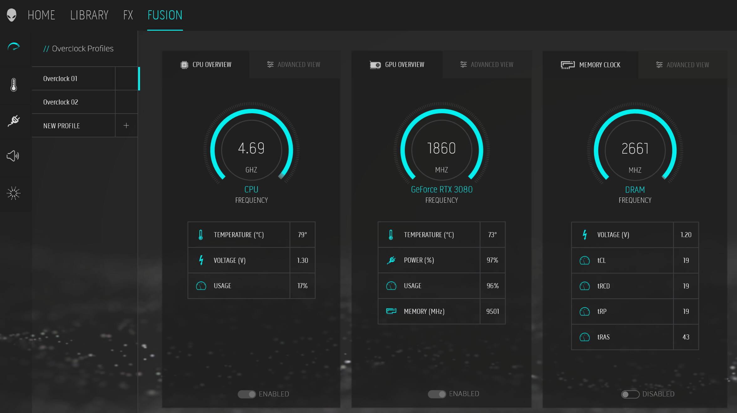The image size is (737, 413).
Task: Click the GPU usage gauge icon
Action: 391,286
